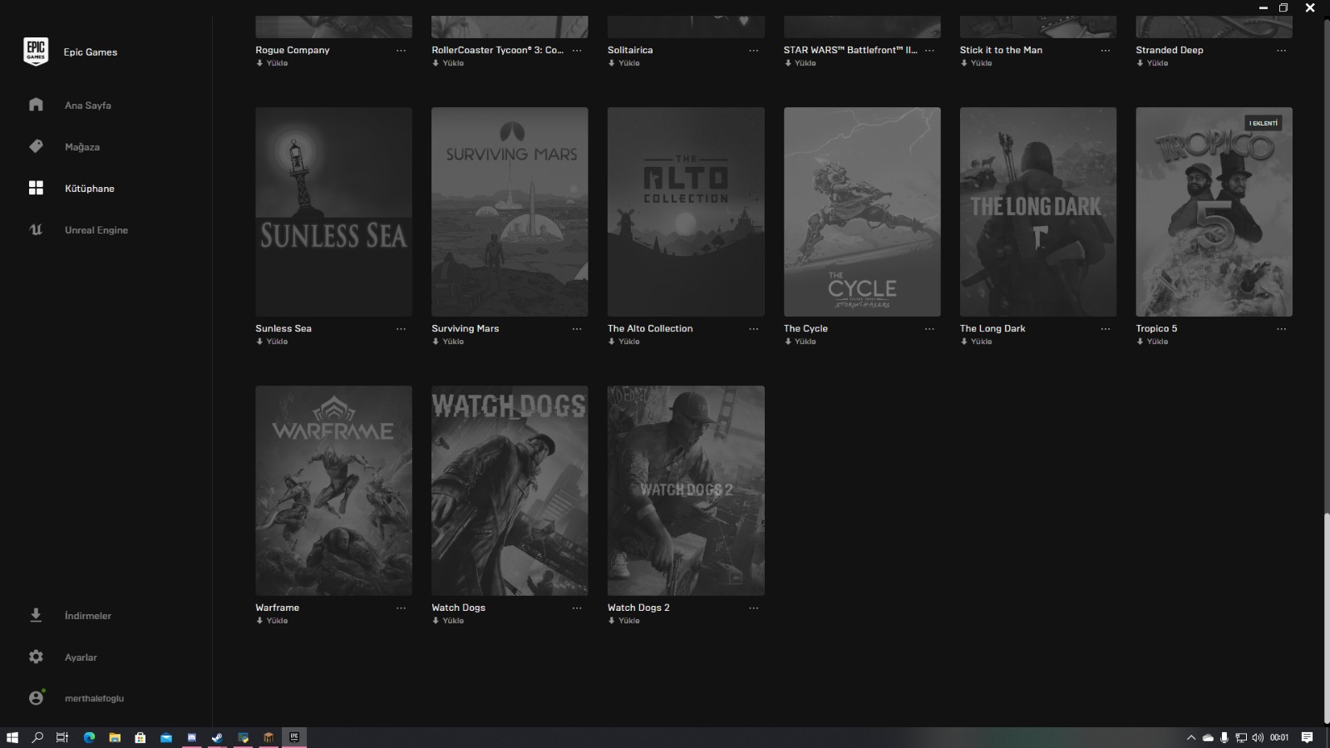1330x748 pixels.
Task: Select the Watch Dogs 2 cover art
Action: tap(686, 490)
